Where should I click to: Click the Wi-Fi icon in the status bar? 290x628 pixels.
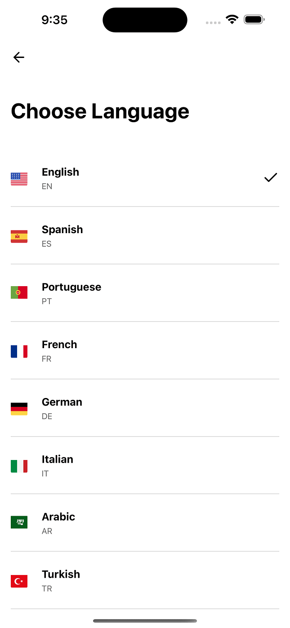click(232, 20)
